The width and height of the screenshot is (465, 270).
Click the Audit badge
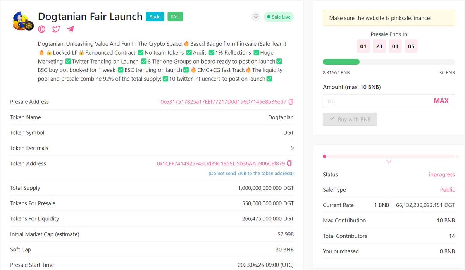[155, 17]
